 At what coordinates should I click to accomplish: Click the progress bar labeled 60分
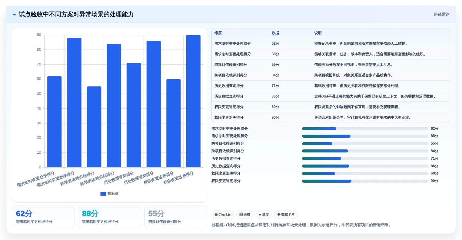click(365, 174)
